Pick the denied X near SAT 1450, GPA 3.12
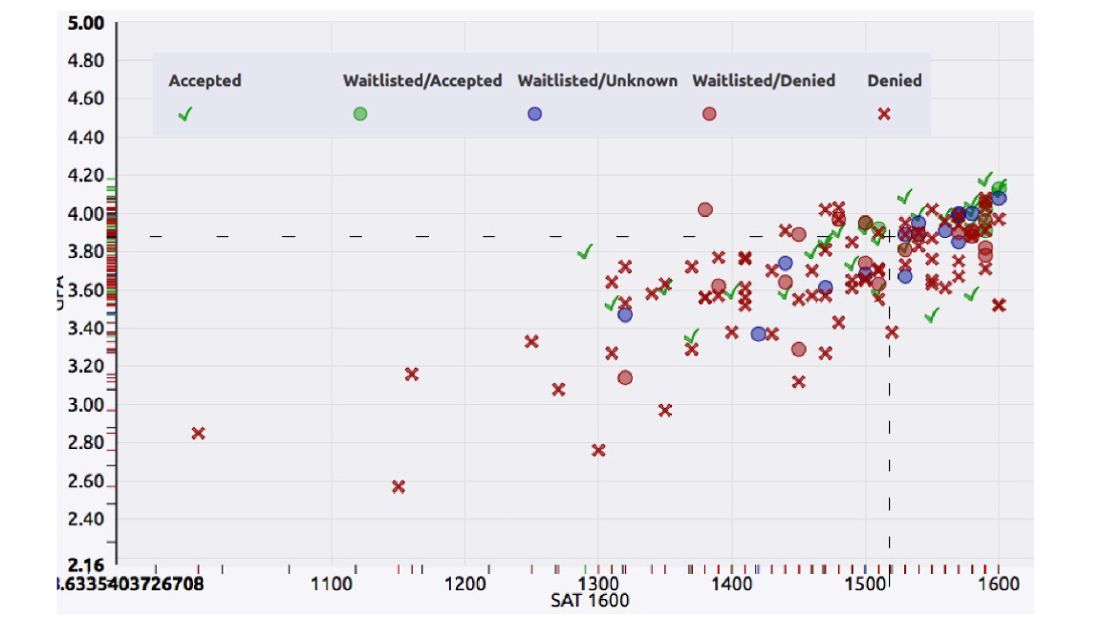Viewport: 1101px width, 619px height. pos(798,382)
